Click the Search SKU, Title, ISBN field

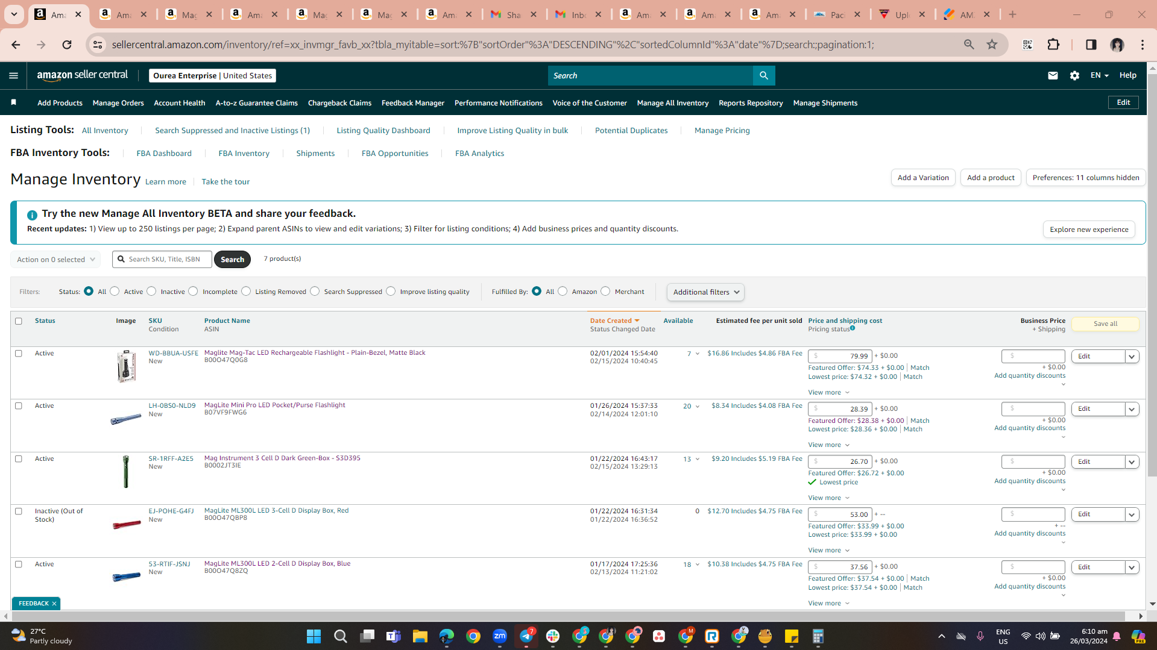[162, 260]
